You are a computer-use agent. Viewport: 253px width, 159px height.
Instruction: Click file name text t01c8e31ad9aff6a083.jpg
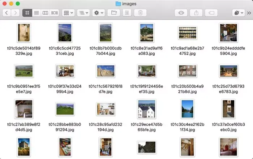pos(146,51)
